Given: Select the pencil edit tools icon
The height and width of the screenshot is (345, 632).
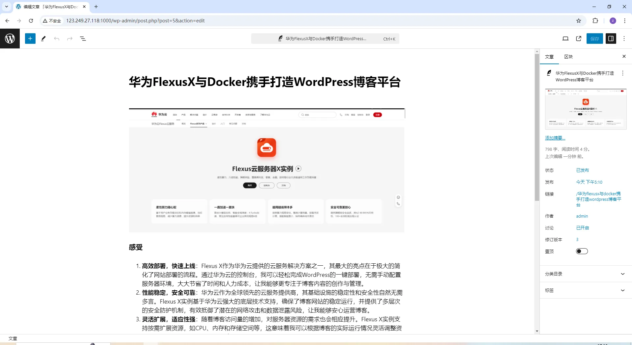Looking at the screenshot, I should (43, 39).
